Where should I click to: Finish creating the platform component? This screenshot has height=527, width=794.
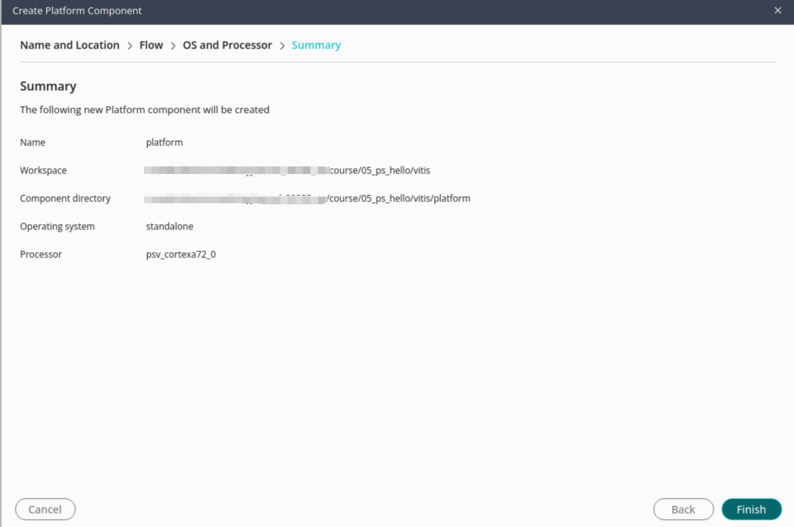coord(751,509)
